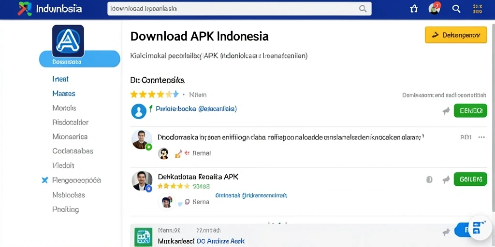Click the yellow Dekanganoy button
Screen dimensions: 495x247
click(x=456, y=35)
